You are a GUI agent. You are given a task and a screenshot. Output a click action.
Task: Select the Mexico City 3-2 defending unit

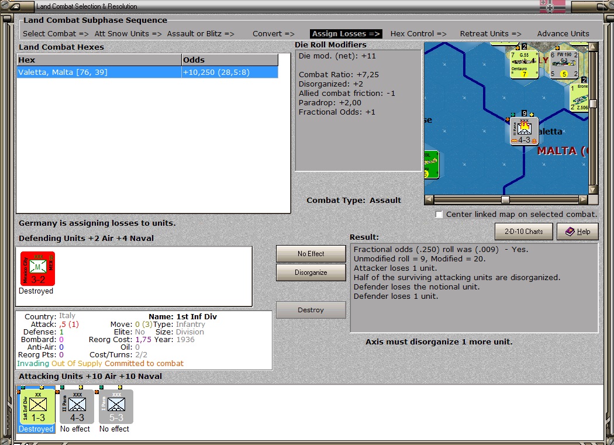click(x=37, y=269)
